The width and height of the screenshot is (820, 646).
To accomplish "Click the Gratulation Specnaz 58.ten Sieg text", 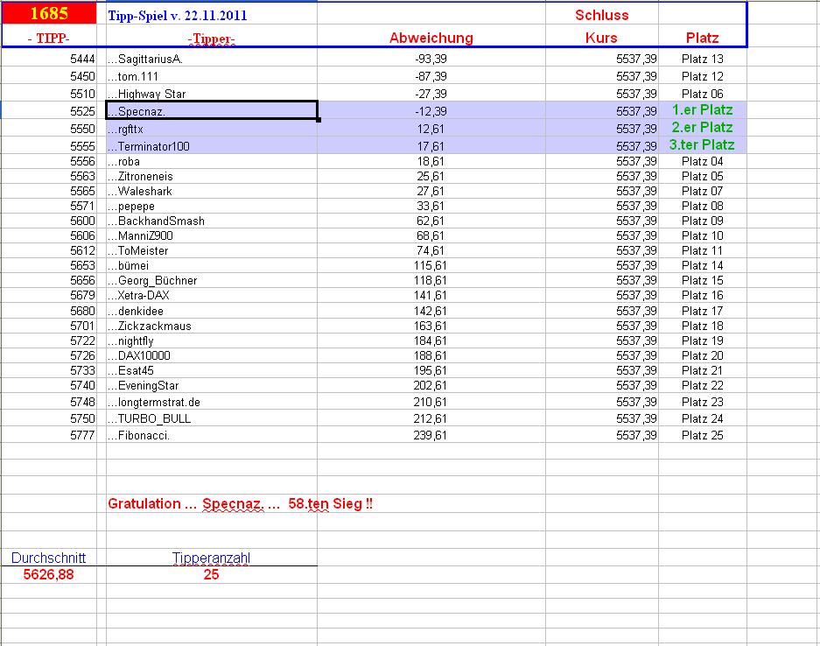I will click(240, 504).
